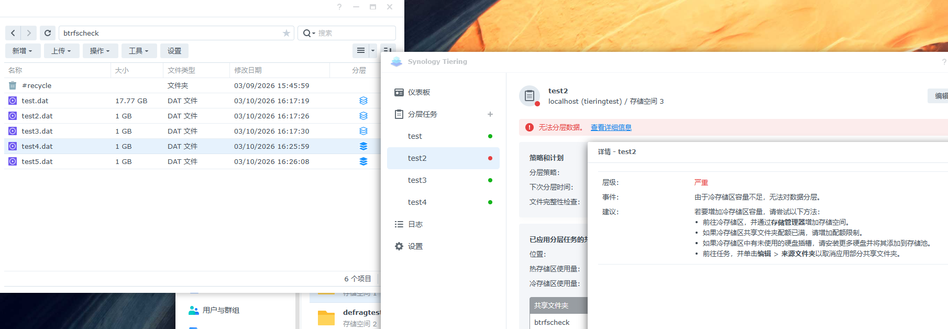Screen dimensions: 948x329
Task: Click the tiering icon on the test.dat row
Action: 363,101
